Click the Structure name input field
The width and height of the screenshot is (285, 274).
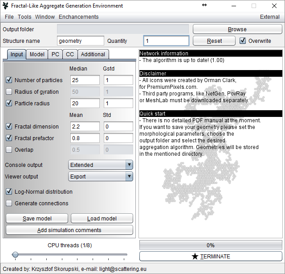pyautogui.click(x=81, y=41)
